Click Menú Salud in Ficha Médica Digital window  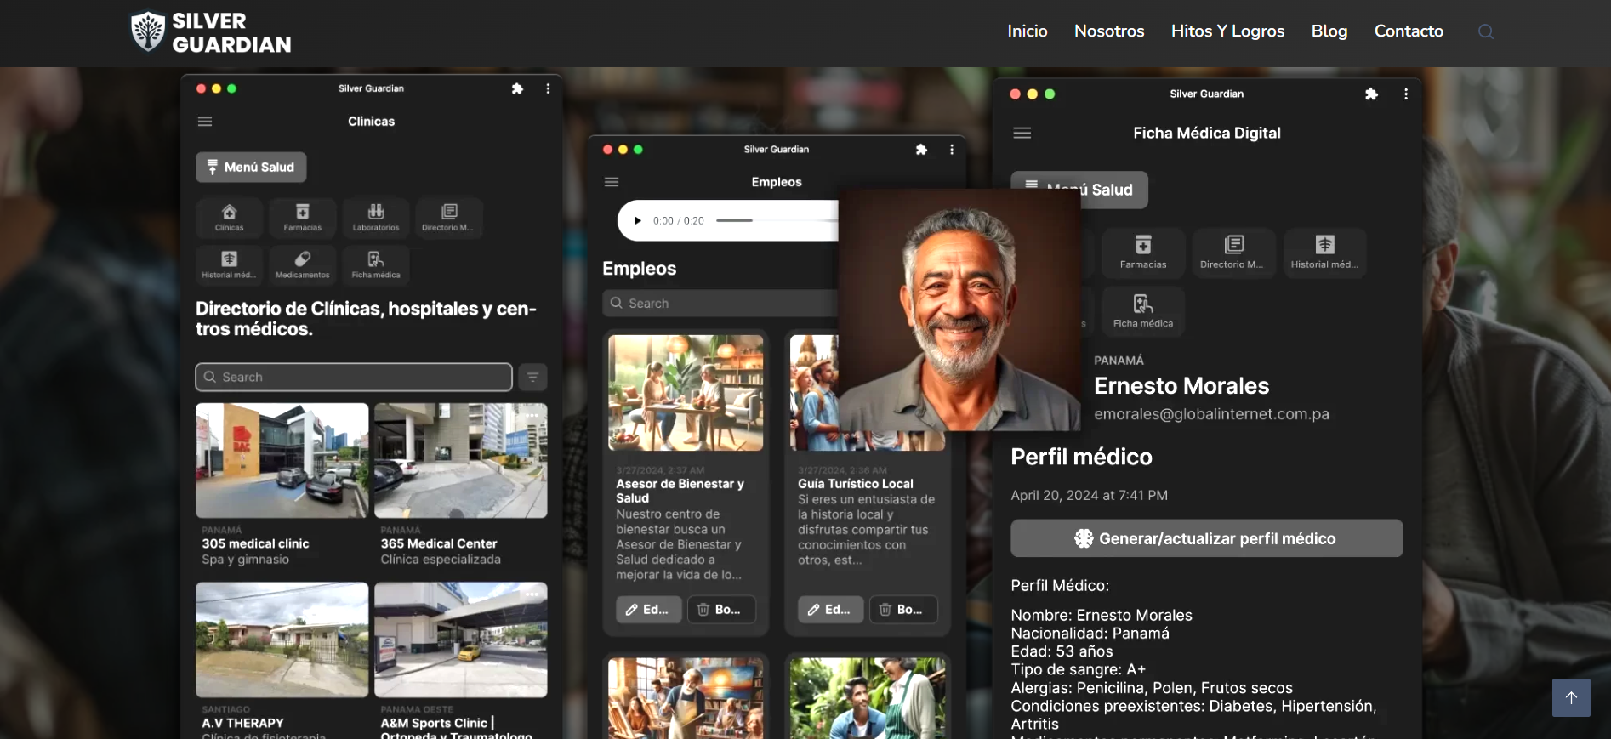click(x=1079, y=190)
